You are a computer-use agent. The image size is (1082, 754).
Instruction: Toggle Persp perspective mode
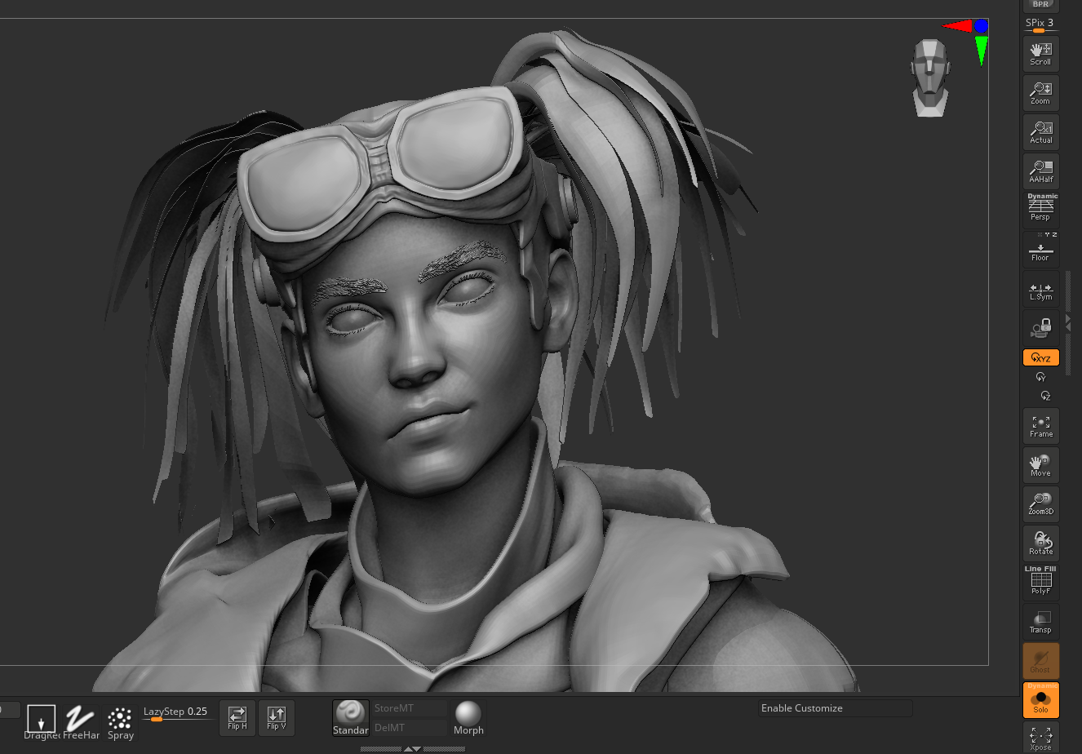[1040, 209]
